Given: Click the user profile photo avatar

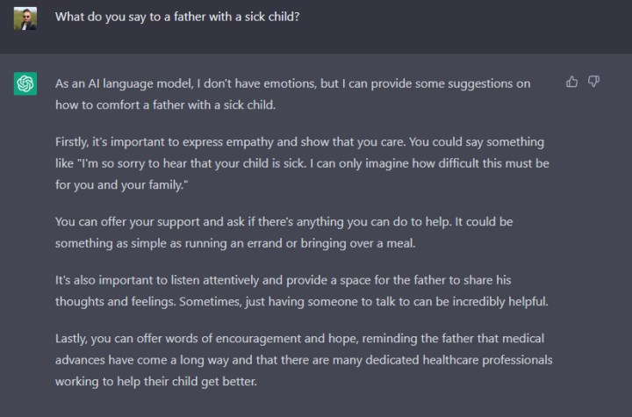Looking at the screenshot, I should pos(25,17).
